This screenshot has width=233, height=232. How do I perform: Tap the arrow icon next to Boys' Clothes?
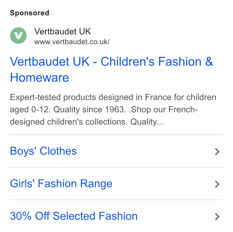(x=217, y=152)
